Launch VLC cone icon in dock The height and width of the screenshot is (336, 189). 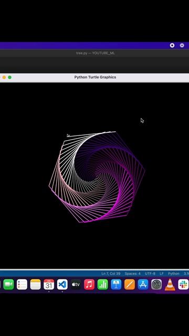pyautogui.click(x=170, y=285)
